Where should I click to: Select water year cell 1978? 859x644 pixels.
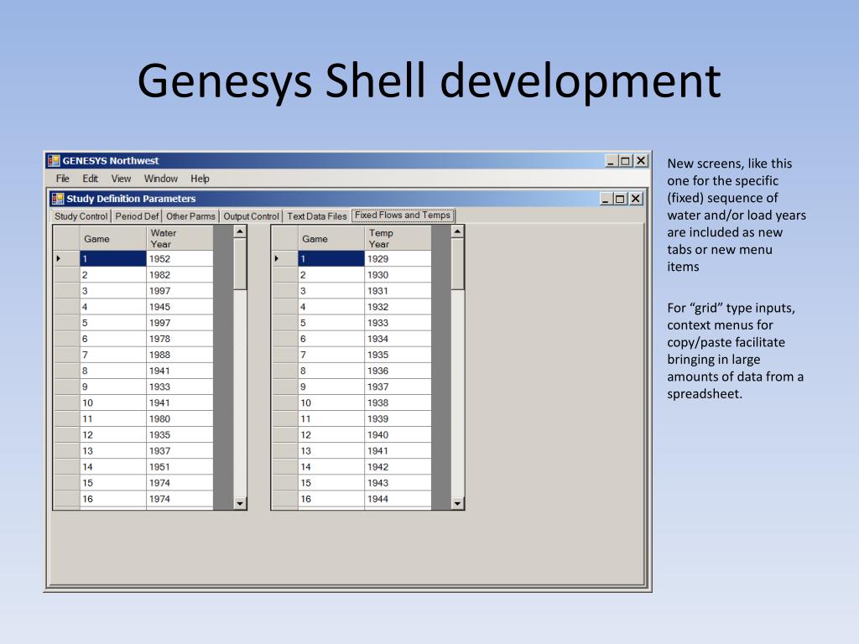pyautogui.click(x=180, y=339)
